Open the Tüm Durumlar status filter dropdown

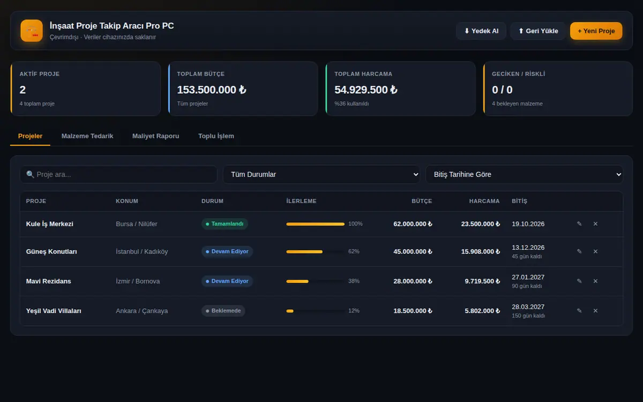tap(322, 174)
